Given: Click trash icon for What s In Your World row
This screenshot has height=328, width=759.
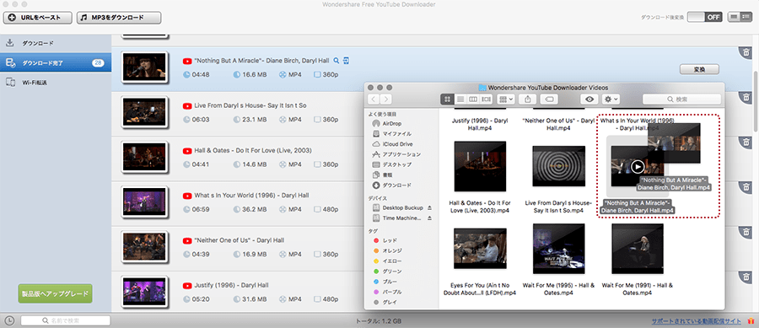Looking at the screenshot, I should click(746, 187).
